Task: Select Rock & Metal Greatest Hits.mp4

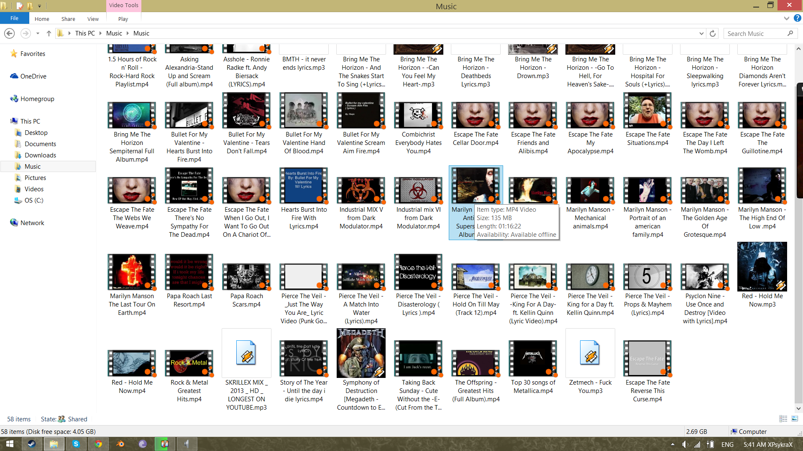Action: (x=189, y=376)
